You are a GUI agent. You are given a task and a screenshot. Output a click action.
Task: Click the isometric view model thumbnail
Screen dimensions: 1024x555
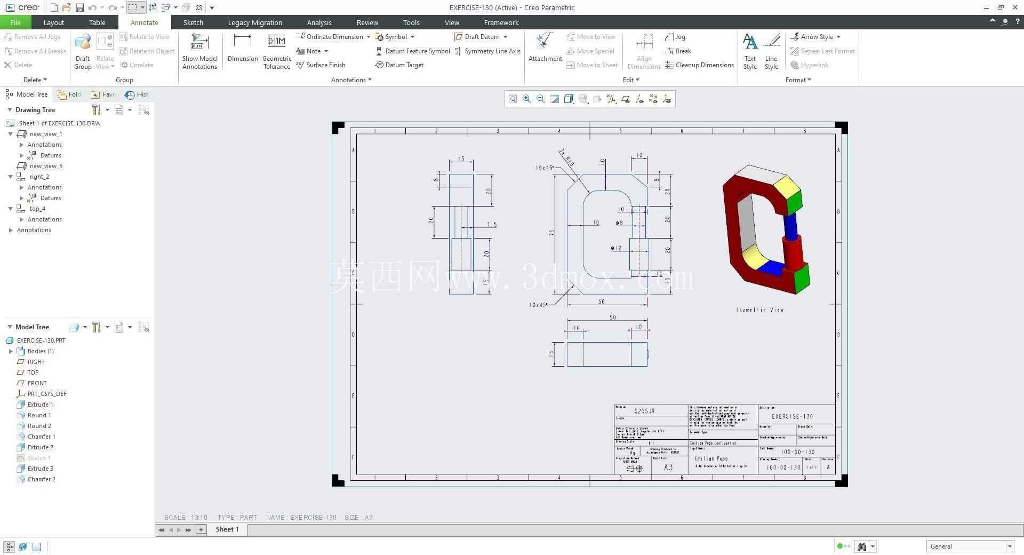(766, 229)
